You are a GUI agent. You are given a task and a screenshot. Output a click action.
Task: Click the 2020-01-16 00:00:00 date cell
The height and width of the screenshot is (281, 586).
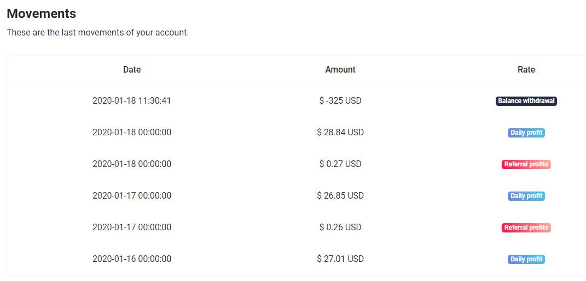[x=132, y=259]
